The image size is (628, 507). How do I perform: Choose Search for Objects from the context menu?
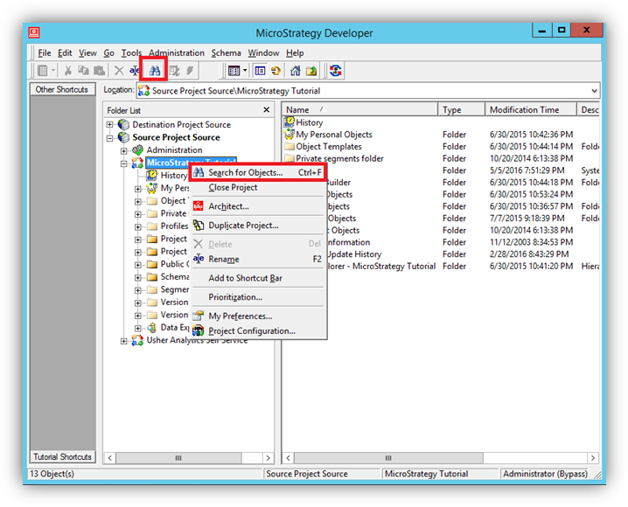tap(245, 173)
